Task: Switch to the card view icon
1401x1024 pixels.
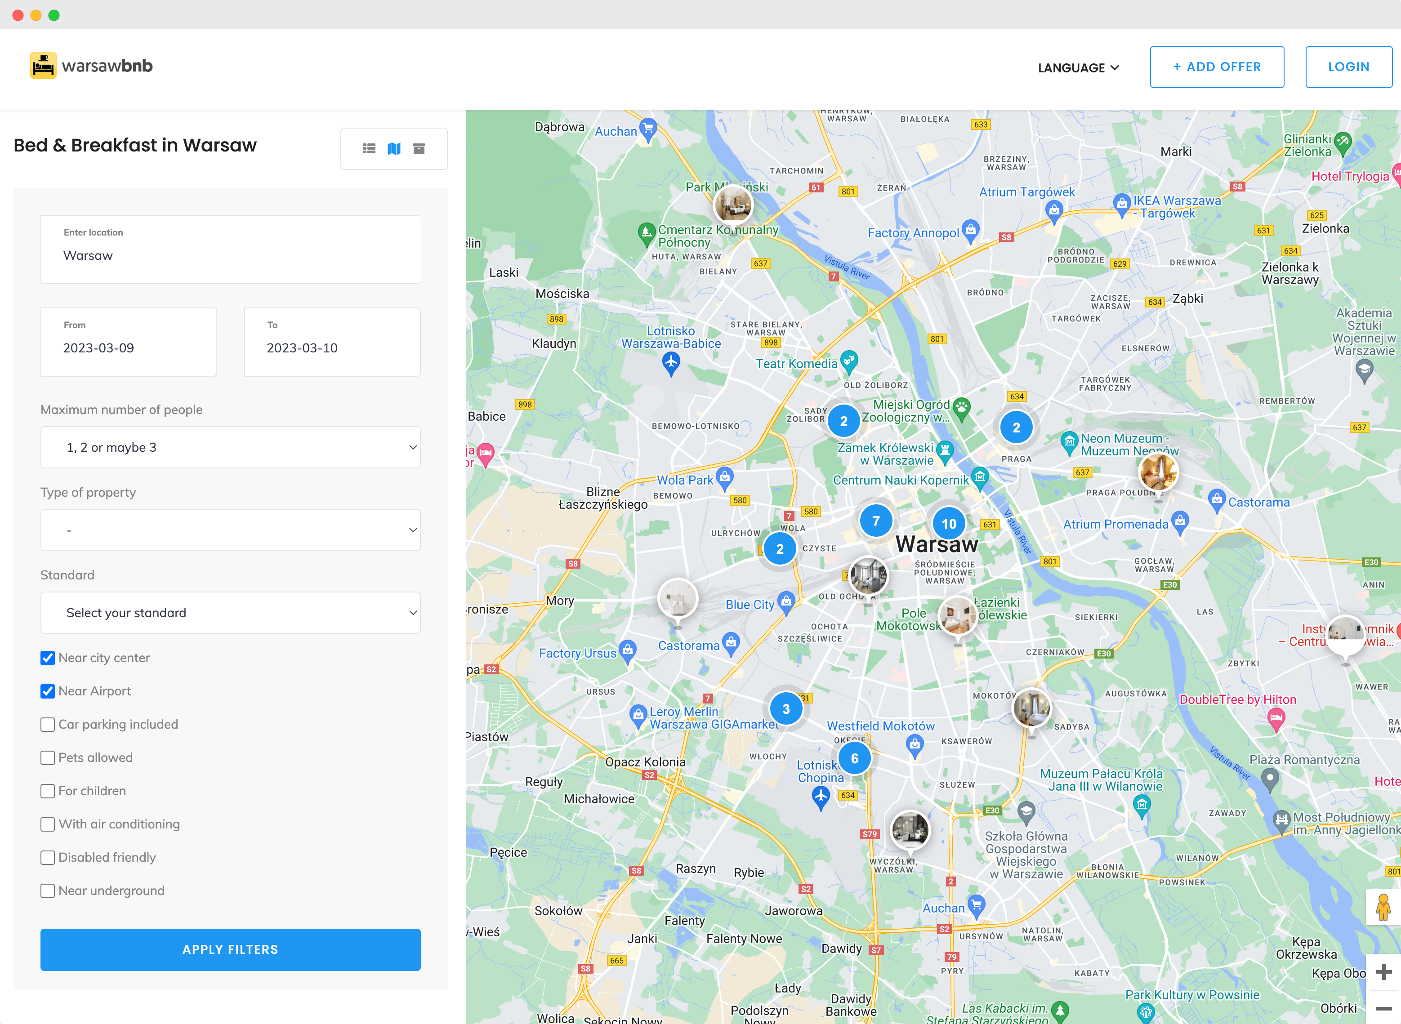Action: pyautogui.click(x=419, y=149)
